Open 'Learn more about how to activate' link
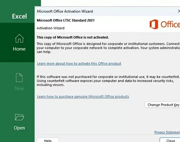Image resolution: width=180 pixels, height=142 pixels. tap(79, 64)
